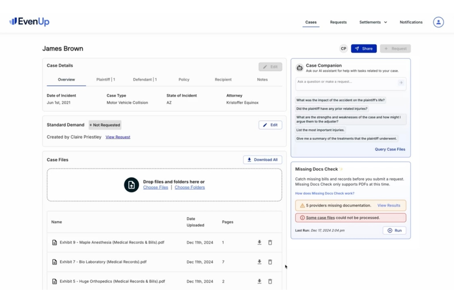Click the unprocessed files error info icon
This screenshot has width=454, height=303.
[302, 218]
